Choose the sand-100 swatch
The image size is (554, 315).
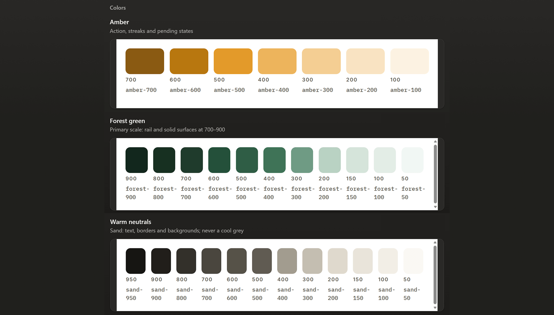click(388, 261)
